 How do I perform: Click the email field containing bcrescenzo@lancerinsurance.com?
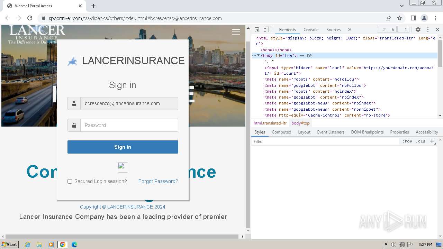point(129,103)
